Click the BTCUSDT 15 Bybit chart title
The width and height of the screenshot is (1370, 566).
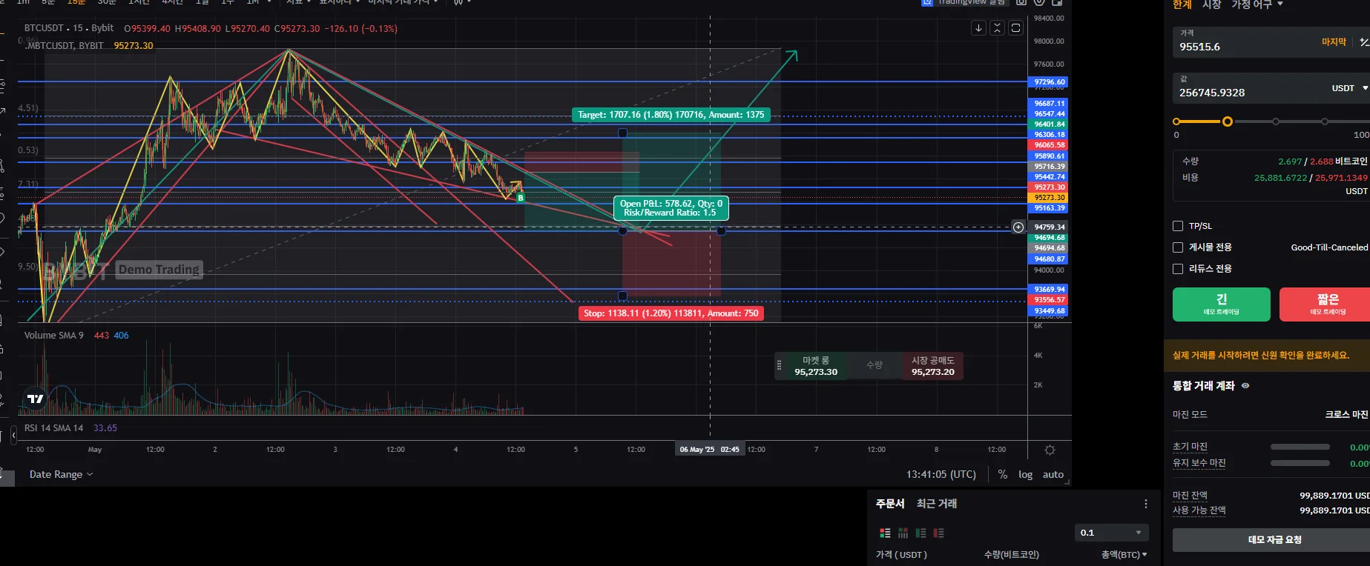69,28
